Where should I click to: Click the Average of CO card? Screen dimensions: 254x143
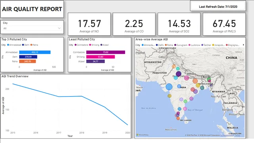[134, 24]
